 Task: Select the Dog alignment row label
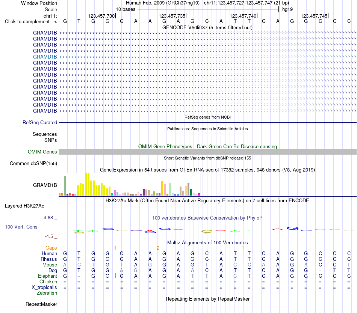(x=53, y=271)
